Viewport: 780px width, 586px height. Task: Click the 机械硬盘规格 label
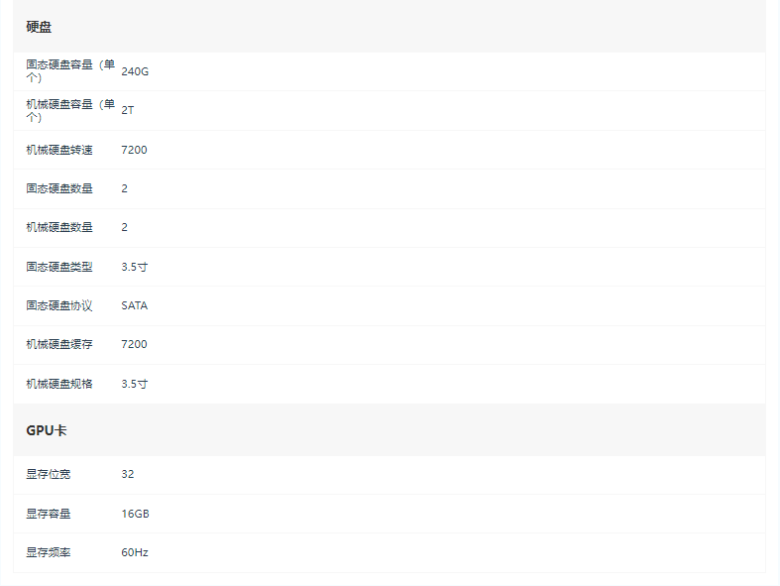(59, 384)
